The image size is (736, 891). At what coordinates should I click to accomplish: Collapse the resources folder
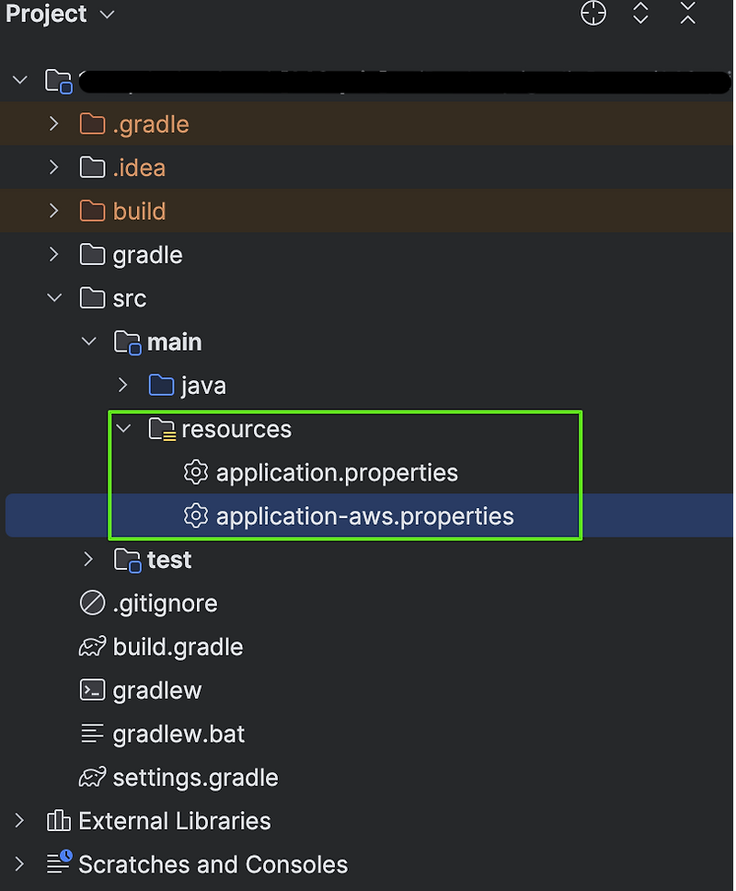pos(124,428)
